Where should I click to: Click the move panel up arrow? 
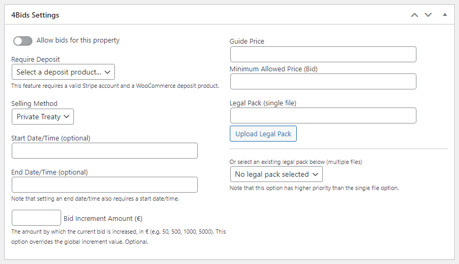click(x=415, y=15)
